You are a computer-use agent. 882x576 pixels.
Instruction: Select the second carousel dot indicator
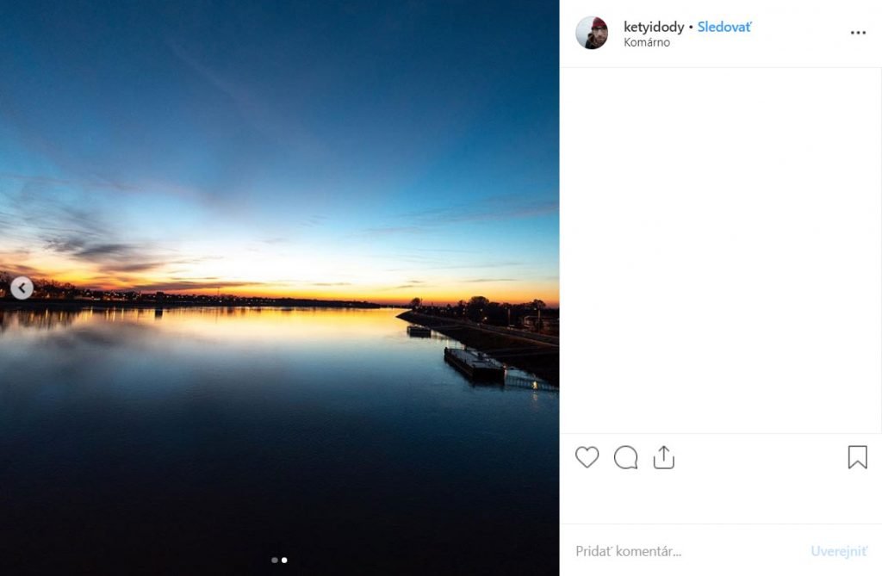coord(284,560)
